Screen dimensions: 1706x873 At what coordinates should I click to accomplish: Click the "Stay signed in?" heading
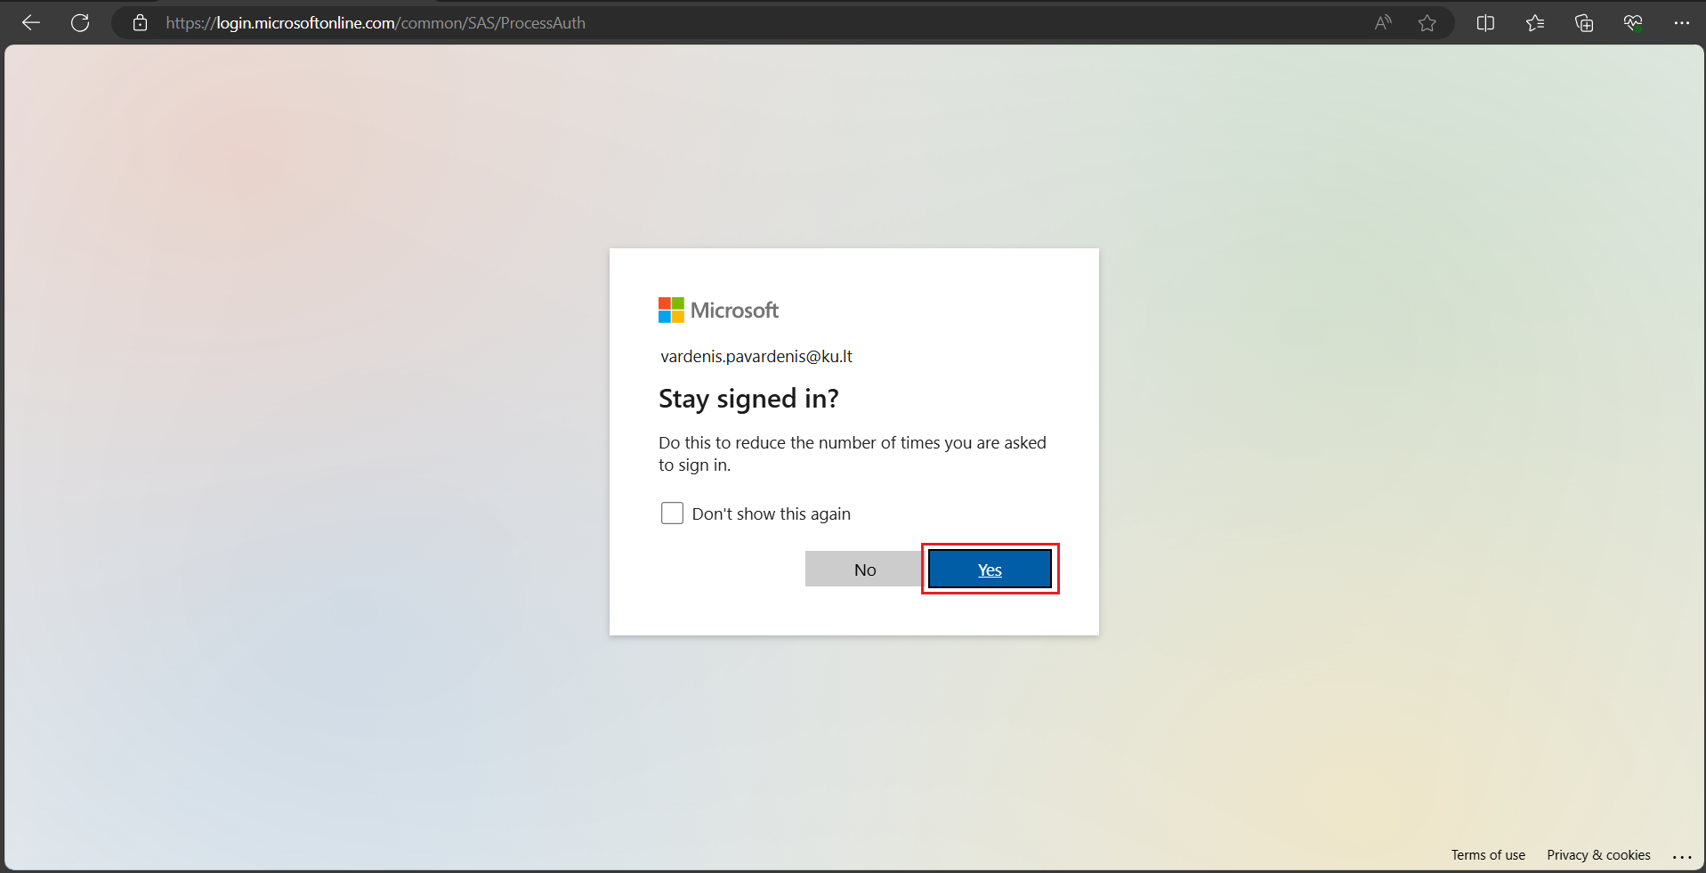[748, 399]
